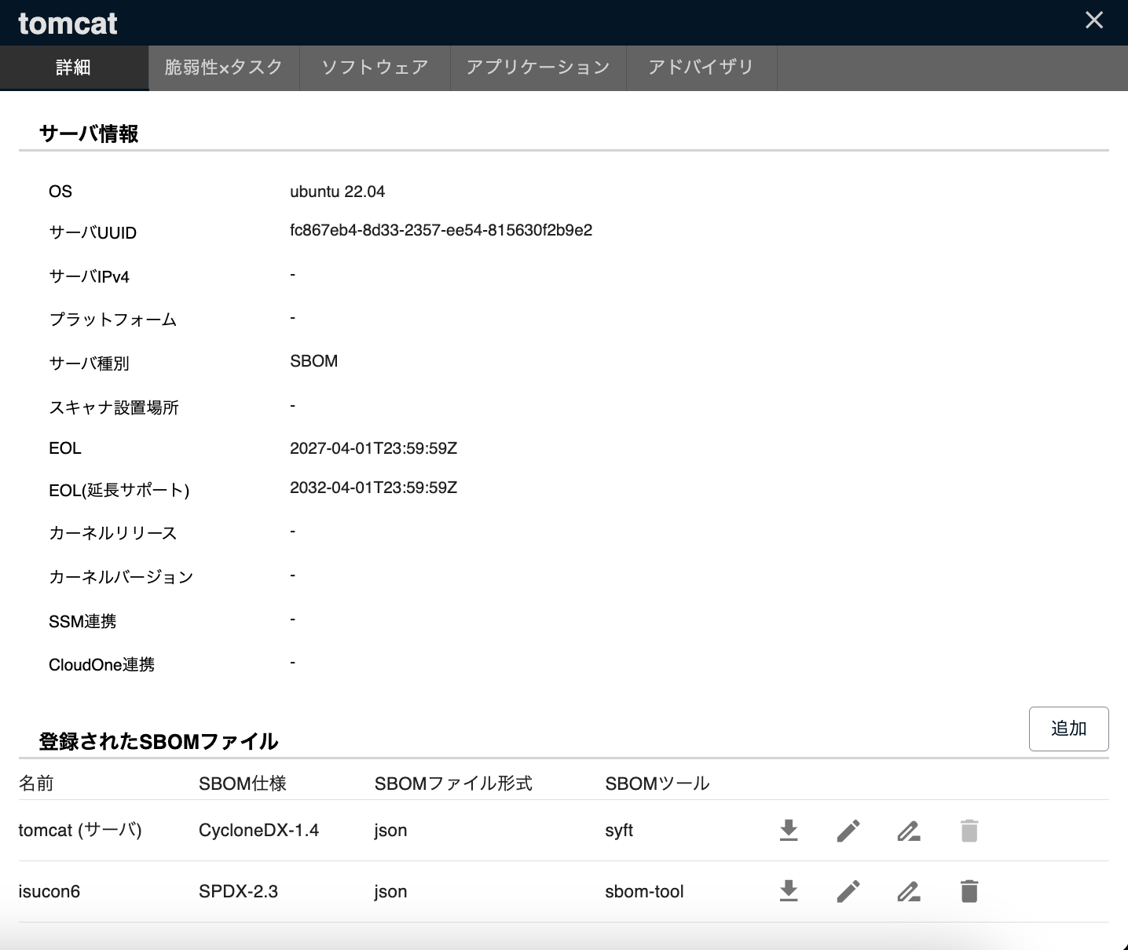Delete the isucon6 SBOM file
This screenshot has width=1128, height=950.
click(969, 891)
